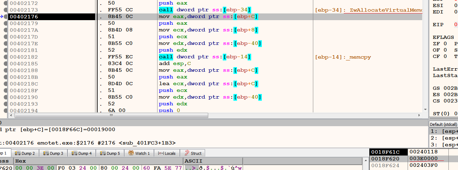The image size is (458, 170).
Task: Toggle breakpoint bullet at address 00402173
Action: [x=6, y=10]
